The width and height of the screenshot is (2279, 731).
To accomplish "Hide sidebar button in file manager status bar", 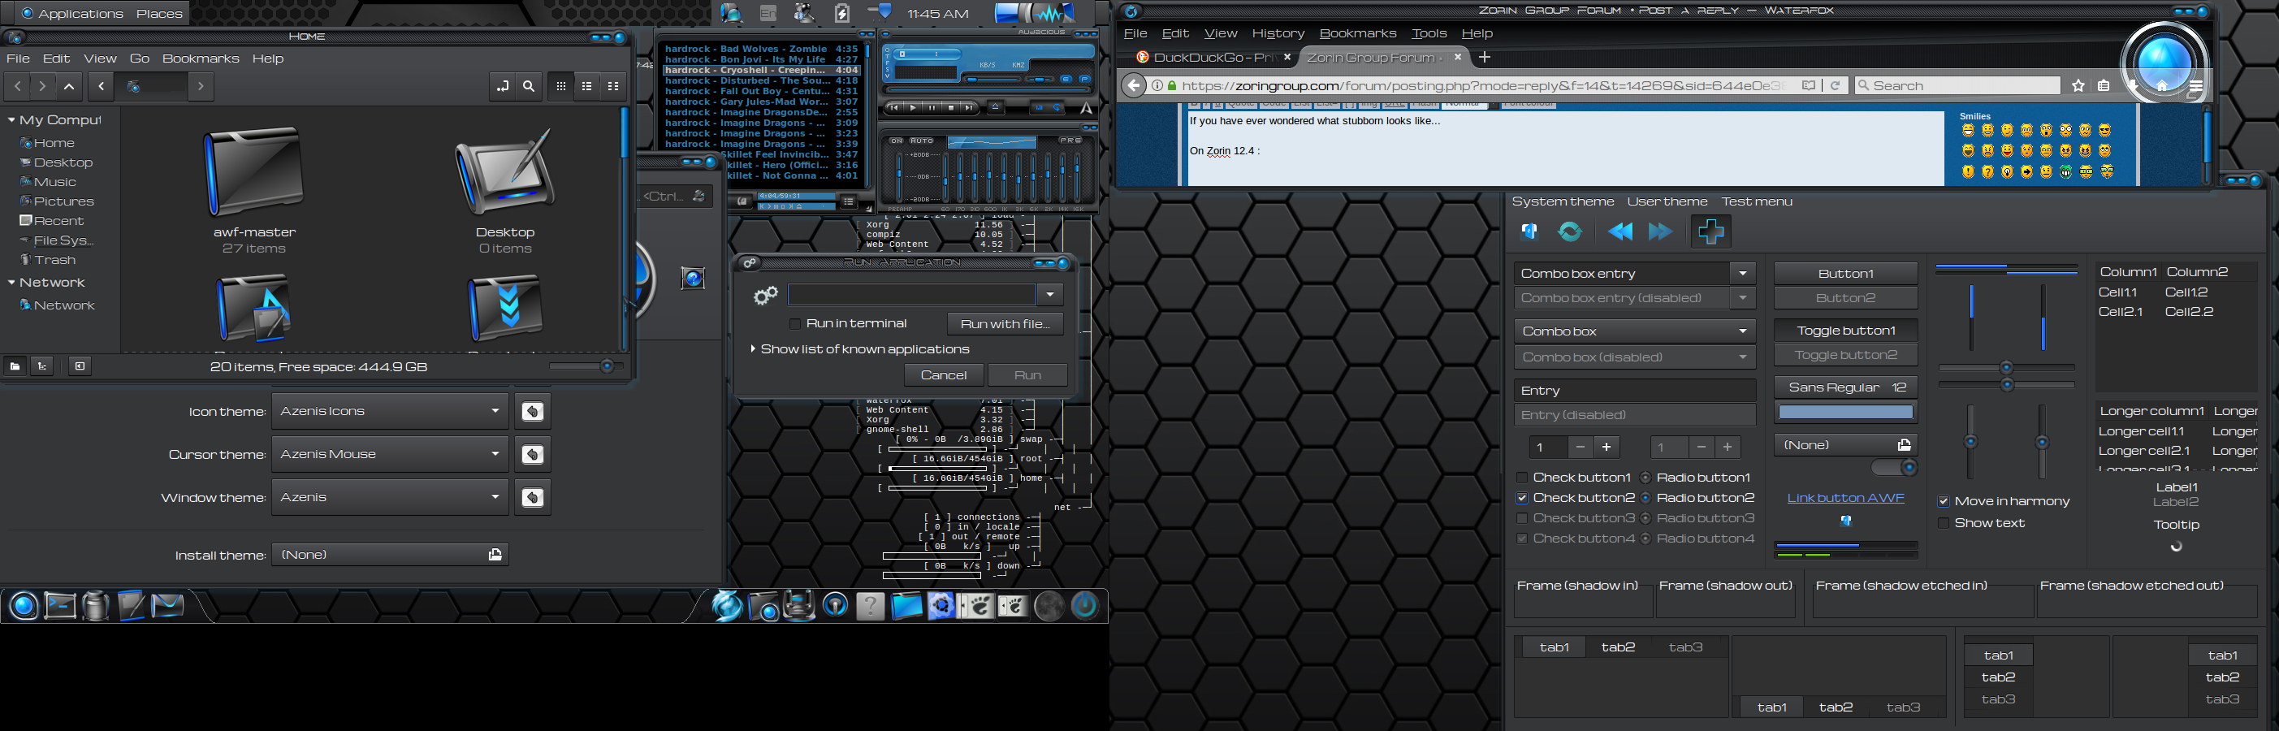I will [80, 366].
